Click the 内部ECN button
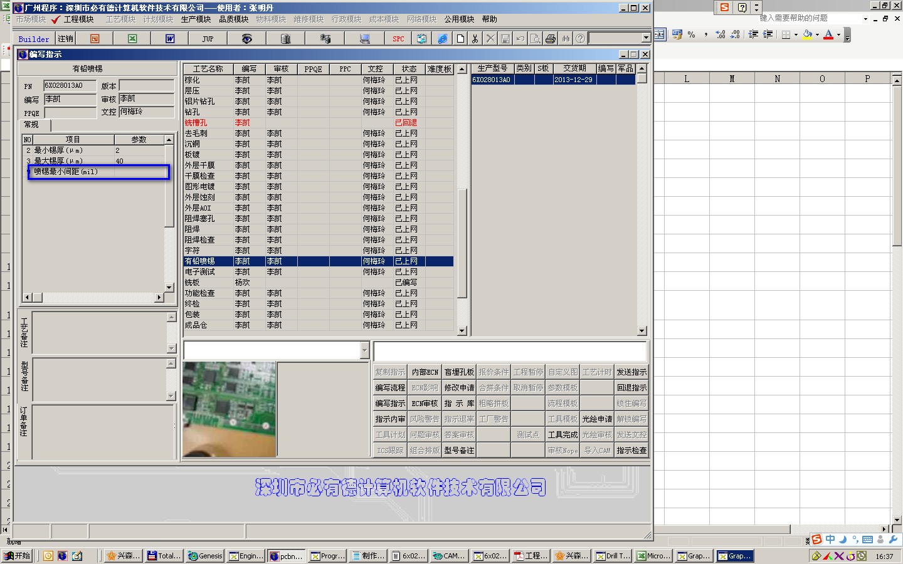The height and width of the screenshot is (564, 903). [x=425, y=372]
